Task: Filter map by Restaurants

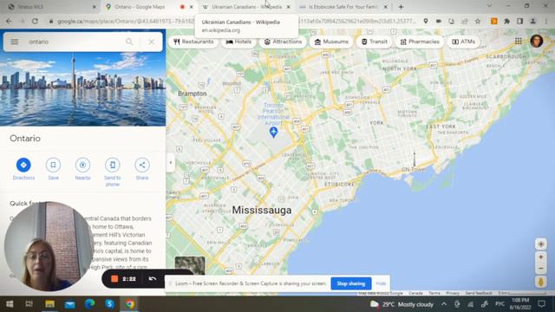Action: click(193, 42)
